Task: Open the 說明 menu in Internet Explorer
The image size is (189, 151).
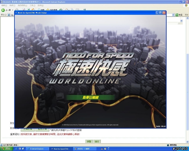Action: (41, 5)
